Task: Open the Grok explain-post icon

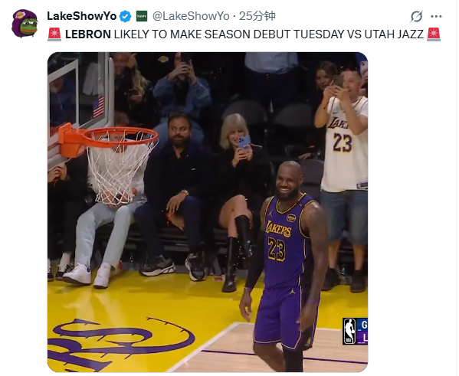Action: 416,16
